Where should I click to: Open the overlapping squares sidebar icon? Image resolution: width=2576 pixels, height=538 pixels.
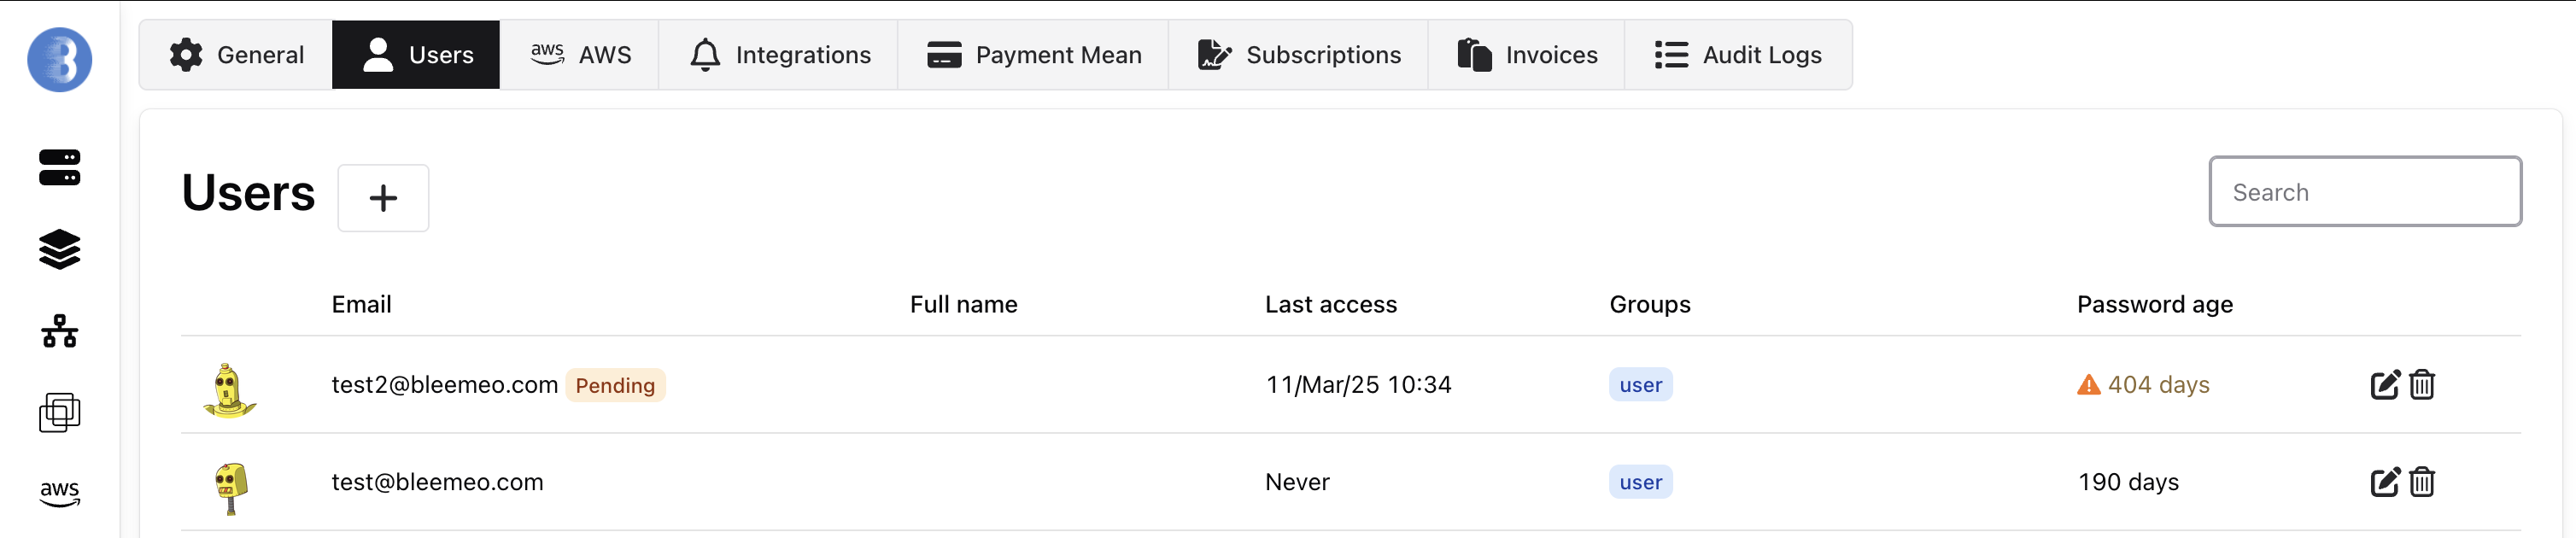[x=59, y=412]
